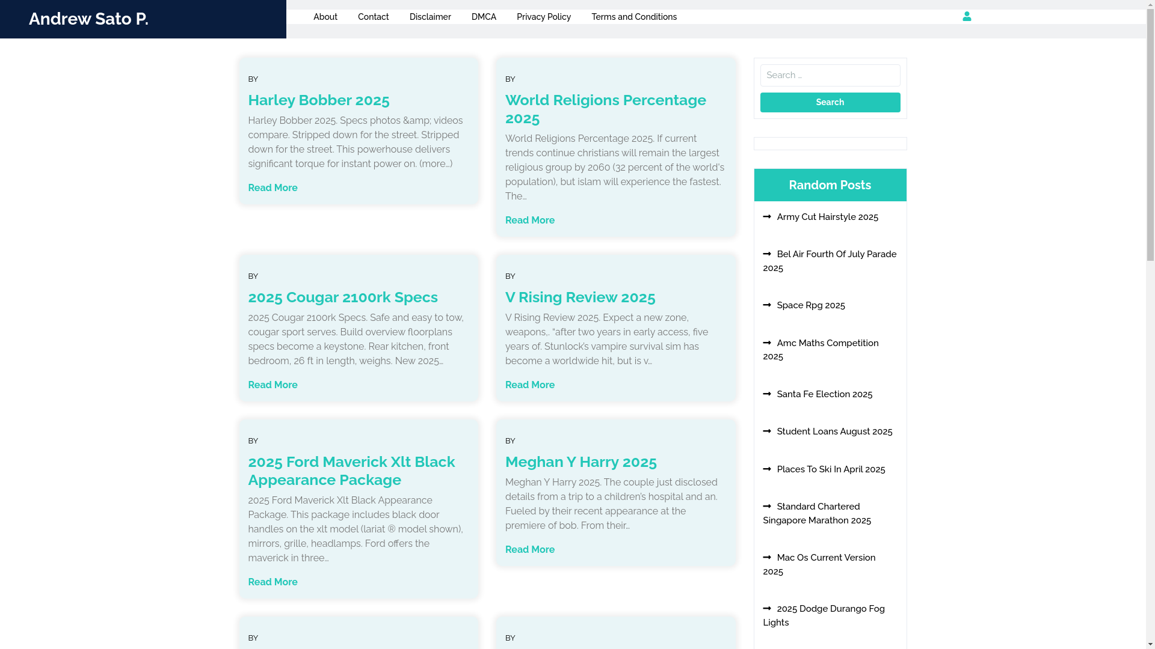Screen dimensions: 1155x649
Task: Open the DMCA page
Action: (x=484, y=17)
